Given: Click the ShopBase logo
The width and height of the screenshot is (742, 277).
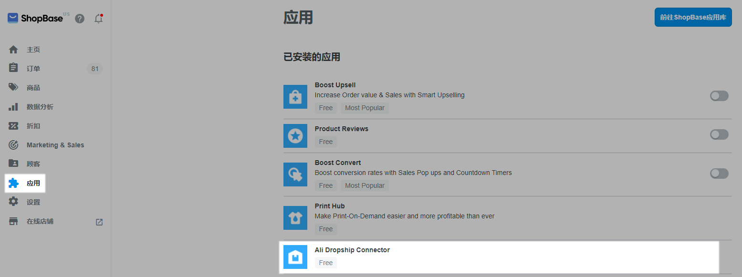Looking at the screenshot, I should [x=35, y=19].
